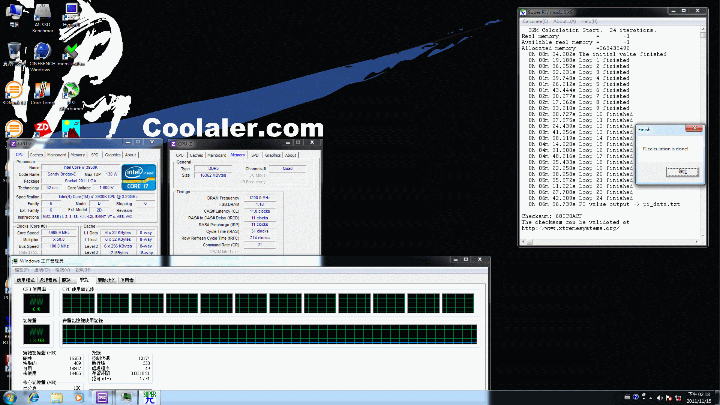Viewport: 720px width, 405px height.
Task: Click the blue help tray icon
Action: pyautogui.click(x=636, y=397)
